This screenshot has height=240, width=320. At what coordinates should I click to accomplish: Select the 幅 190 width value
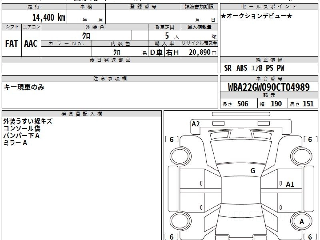(270, 104)
